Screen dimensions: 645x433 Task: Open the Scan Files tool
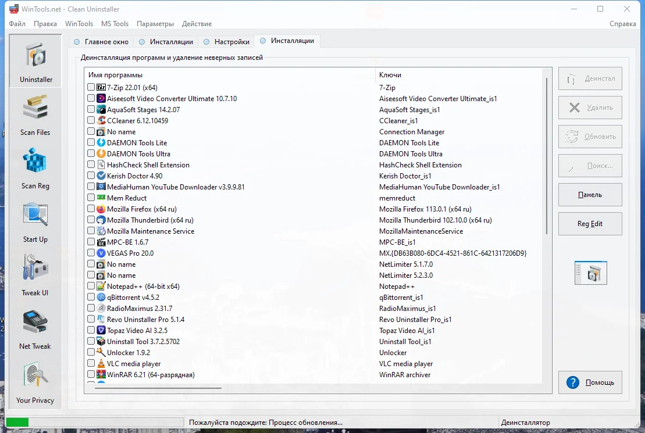[35, 114]
